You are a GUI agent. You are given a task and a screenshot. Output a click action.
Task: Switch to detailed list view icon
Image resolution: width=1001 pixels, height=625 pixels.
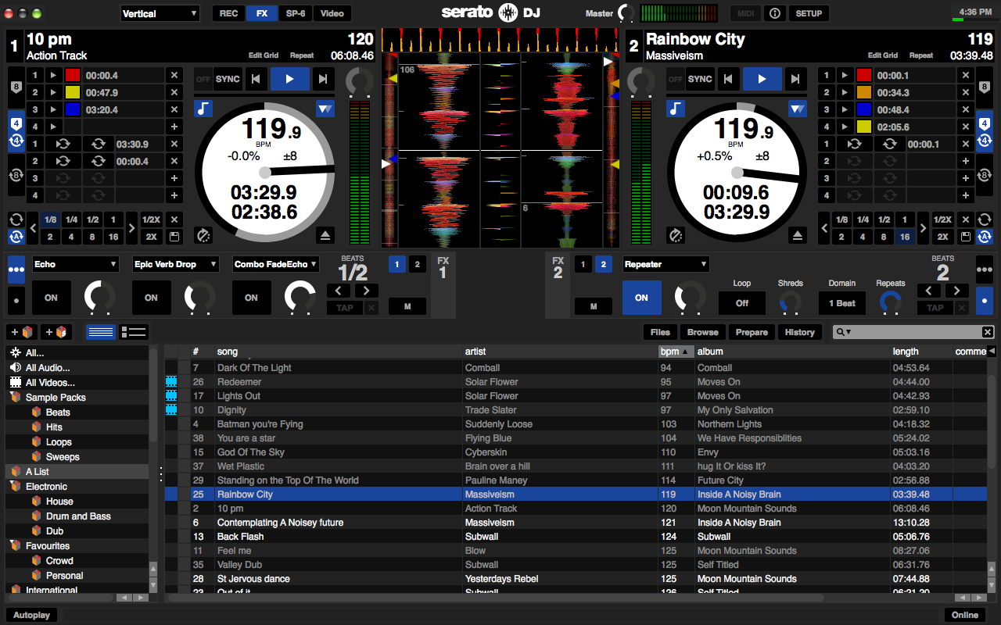(x=133, y=332)
